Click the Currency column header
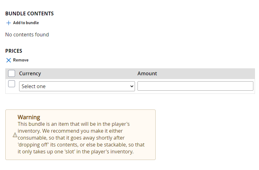259x170 pixels. pos(30,73)
